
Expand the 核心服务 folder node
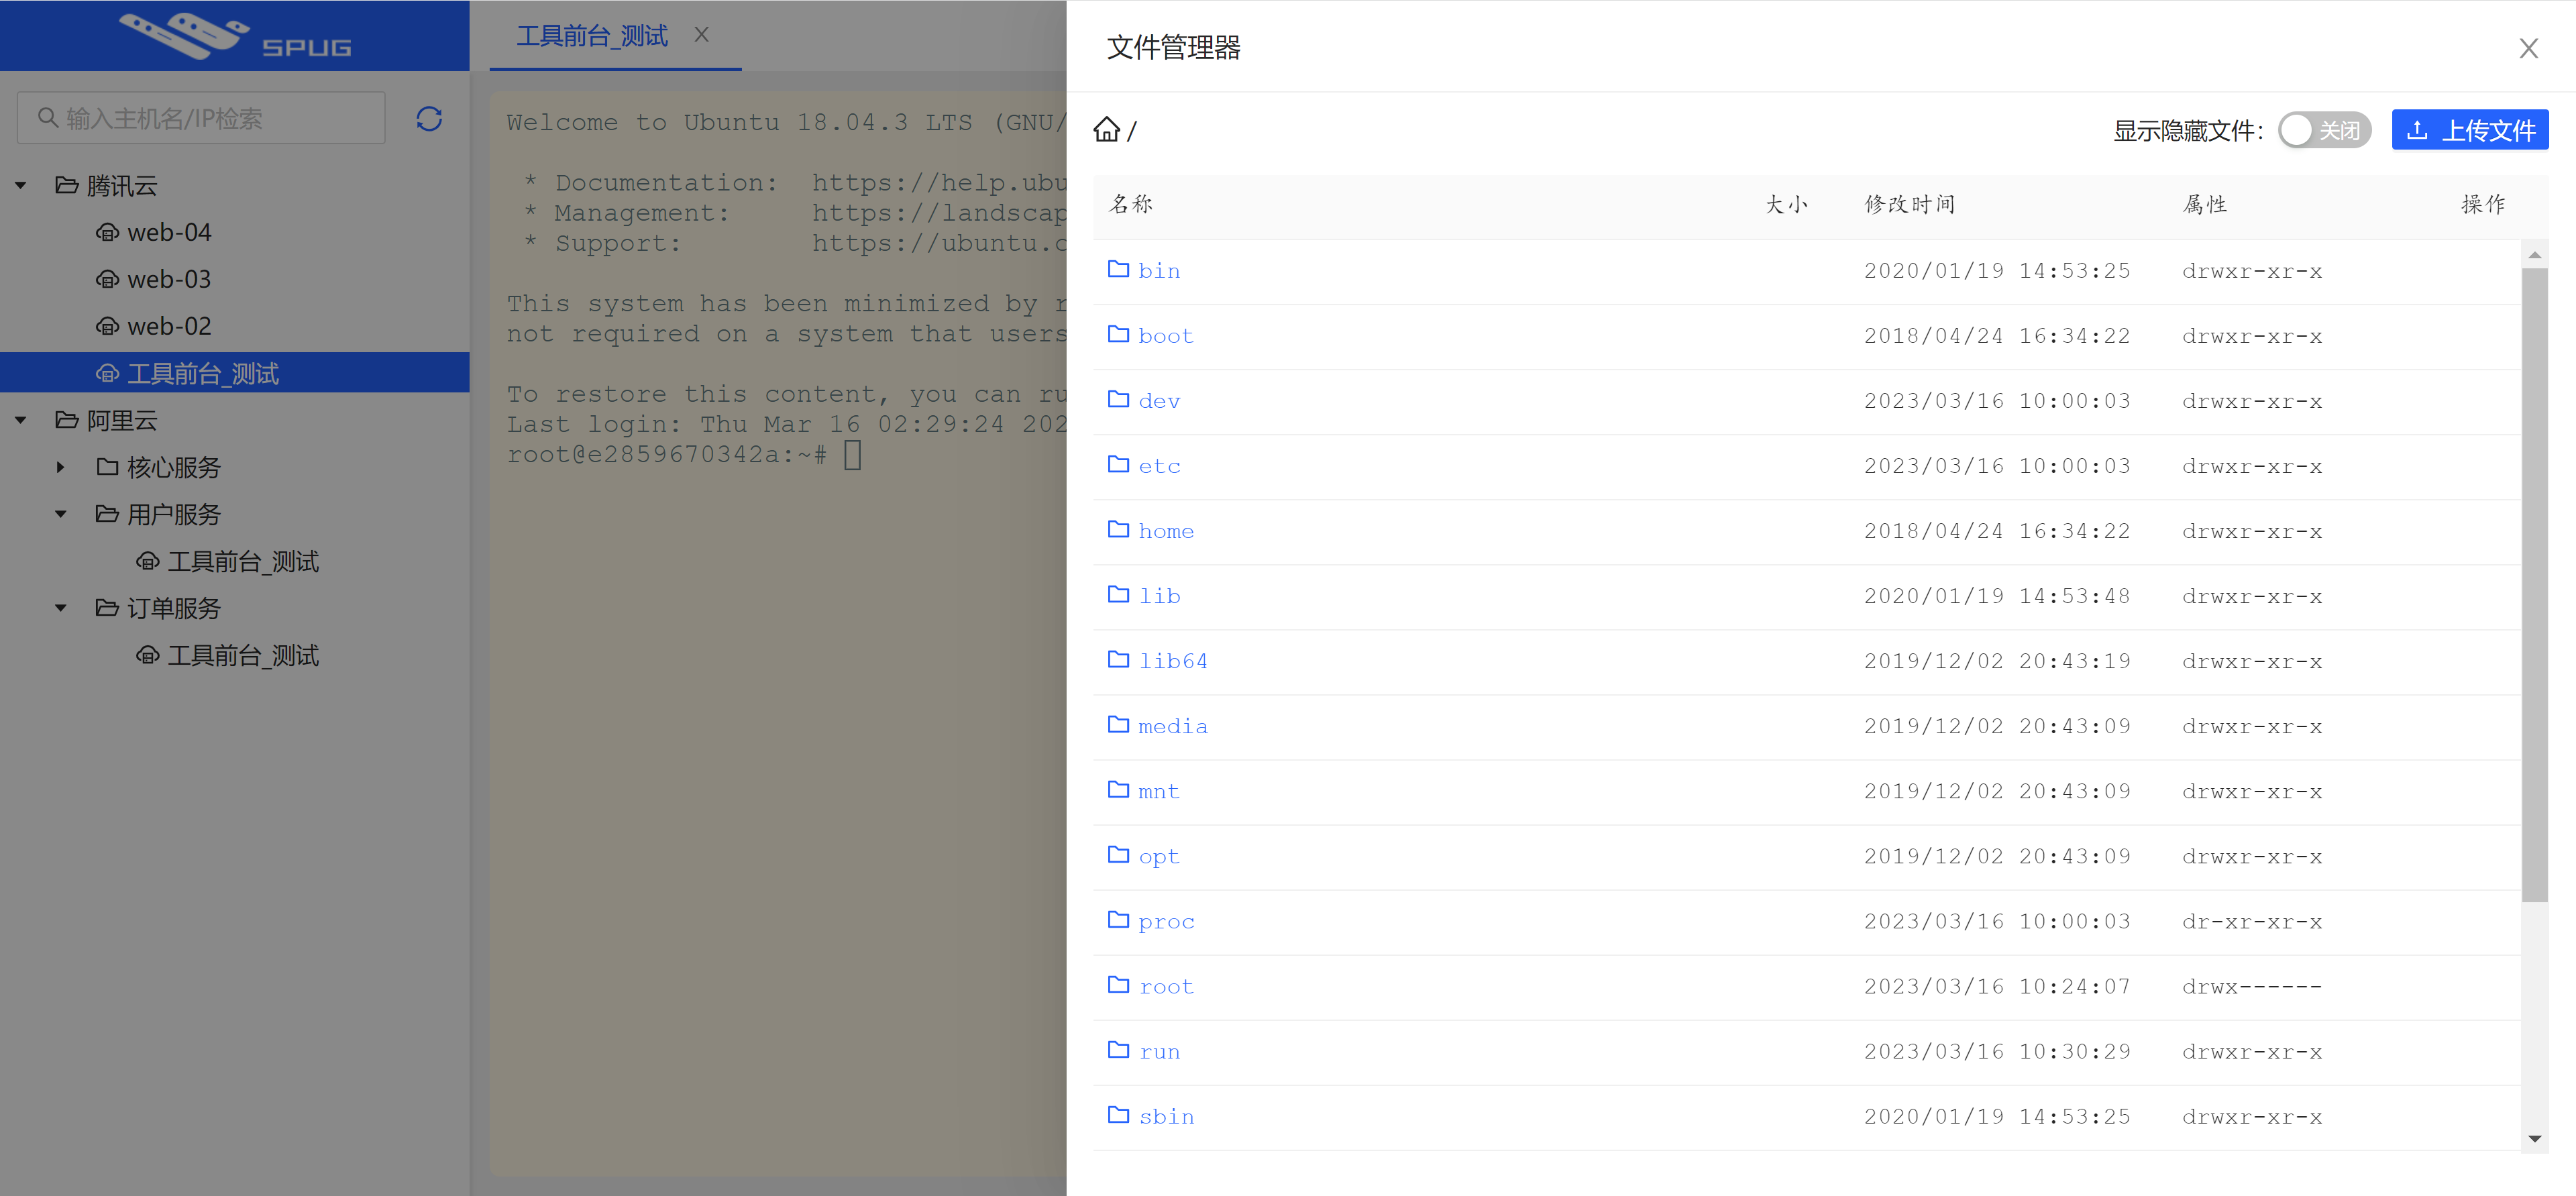point(61,467)
